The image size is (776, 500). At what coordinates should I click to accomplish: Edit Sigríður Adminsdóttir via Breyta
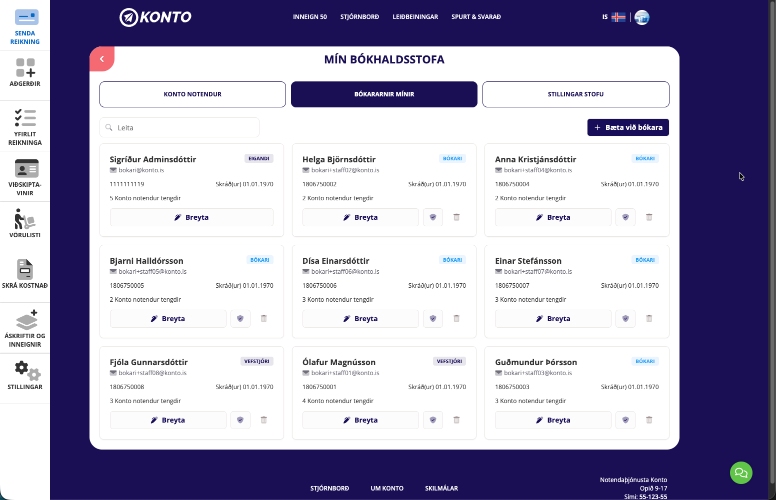191,217
